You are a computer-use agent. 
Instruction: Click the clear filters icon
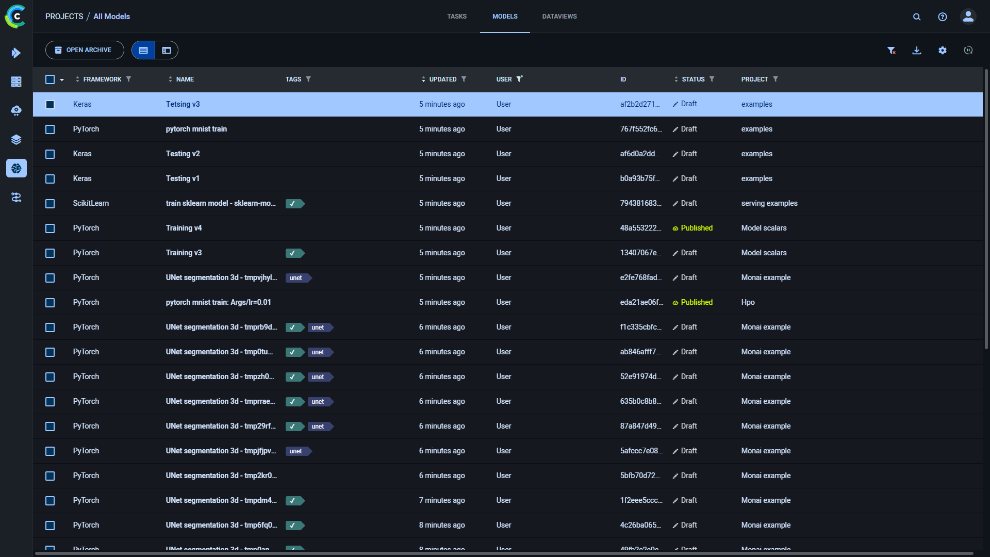click(891, 51)
